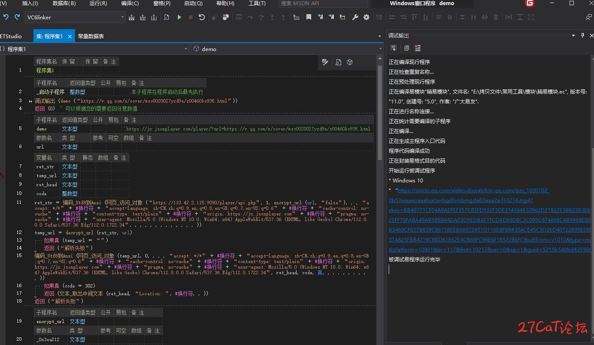The height and width of the screenshot is (345, 594).
Task: Select the _0x3ea212 parameter name cell
Action: coord(50,339)
